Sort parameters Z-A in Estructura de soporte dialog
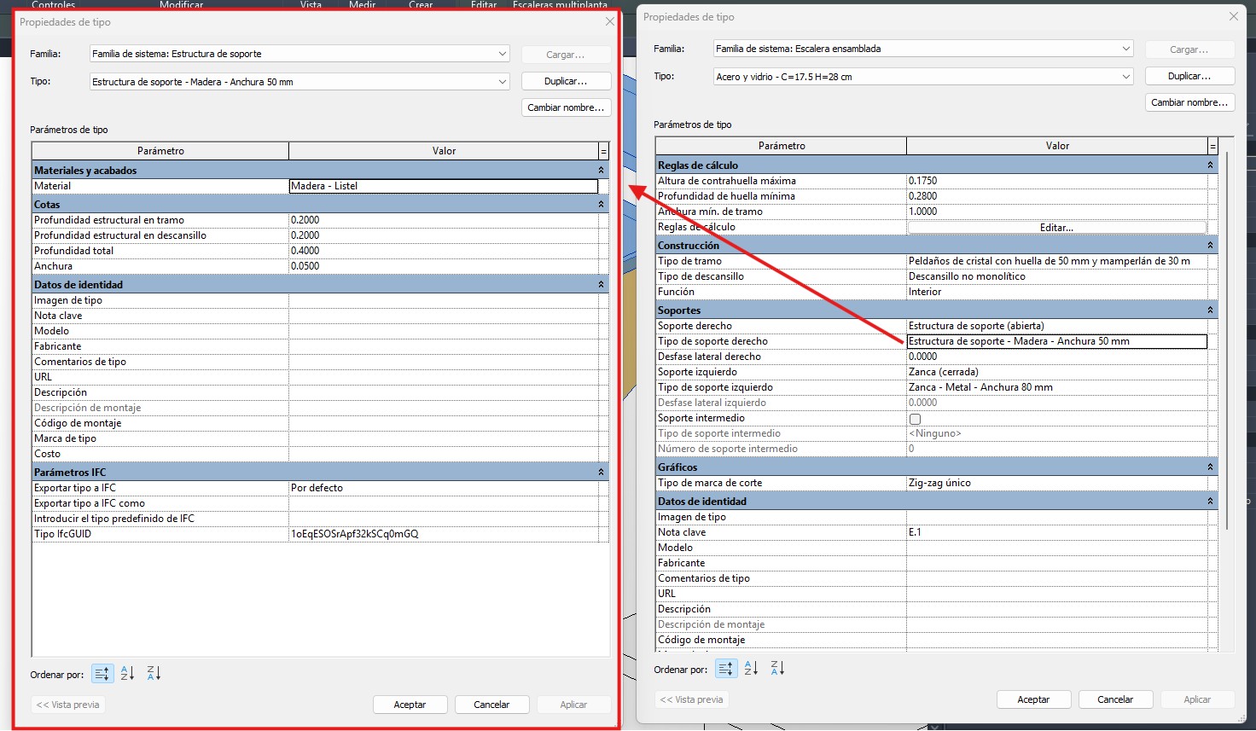 pyautogui.click(x=154, y=674)
